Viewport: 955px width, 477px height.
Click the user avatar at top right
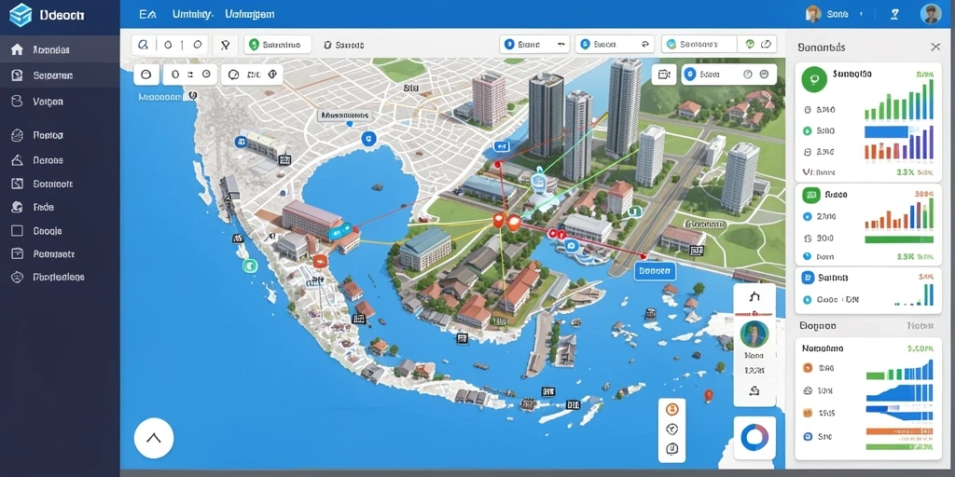[x=930, y=14]
